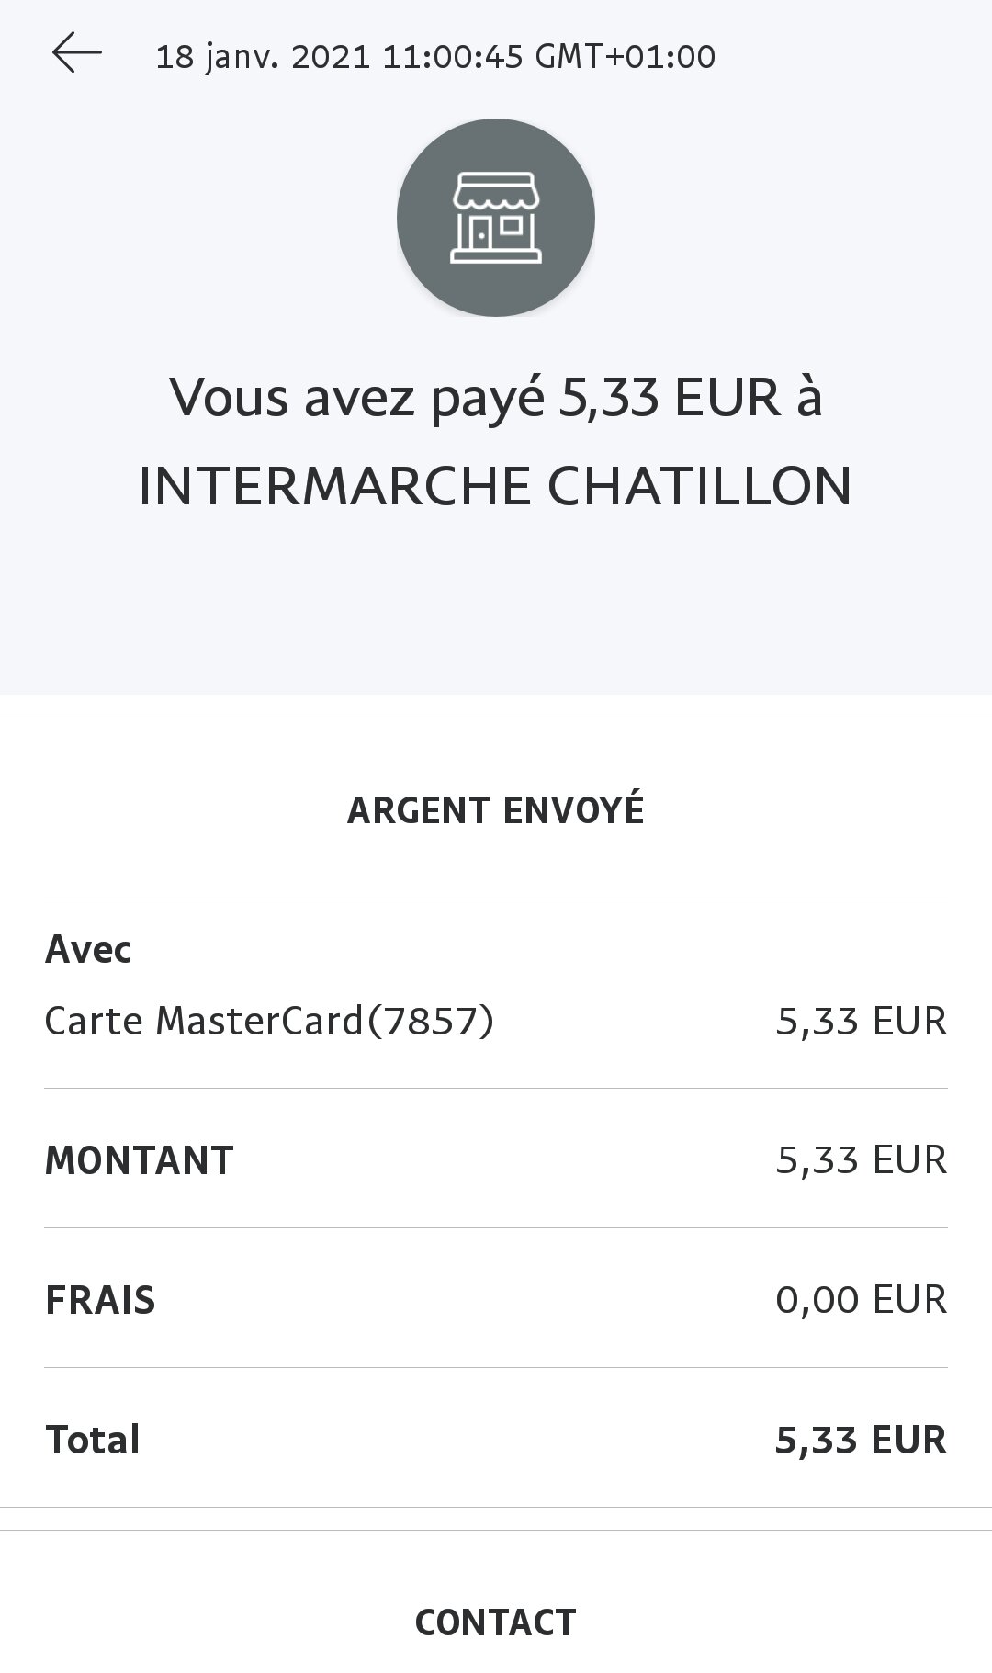Tap the bold Total 5,33 EUR amount
992x1673 pixels.
pyautogui.click(x=861, y=1440)
